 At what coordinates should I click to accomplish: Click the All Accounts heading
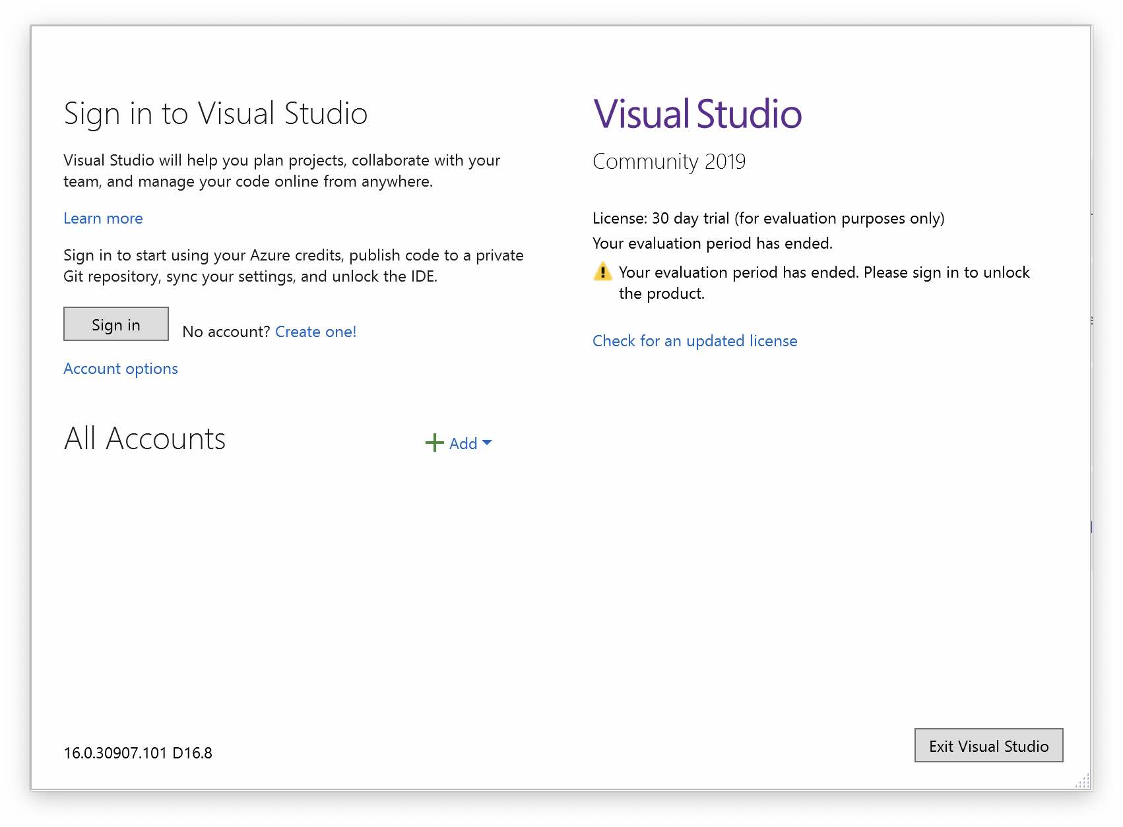[145, 439]
